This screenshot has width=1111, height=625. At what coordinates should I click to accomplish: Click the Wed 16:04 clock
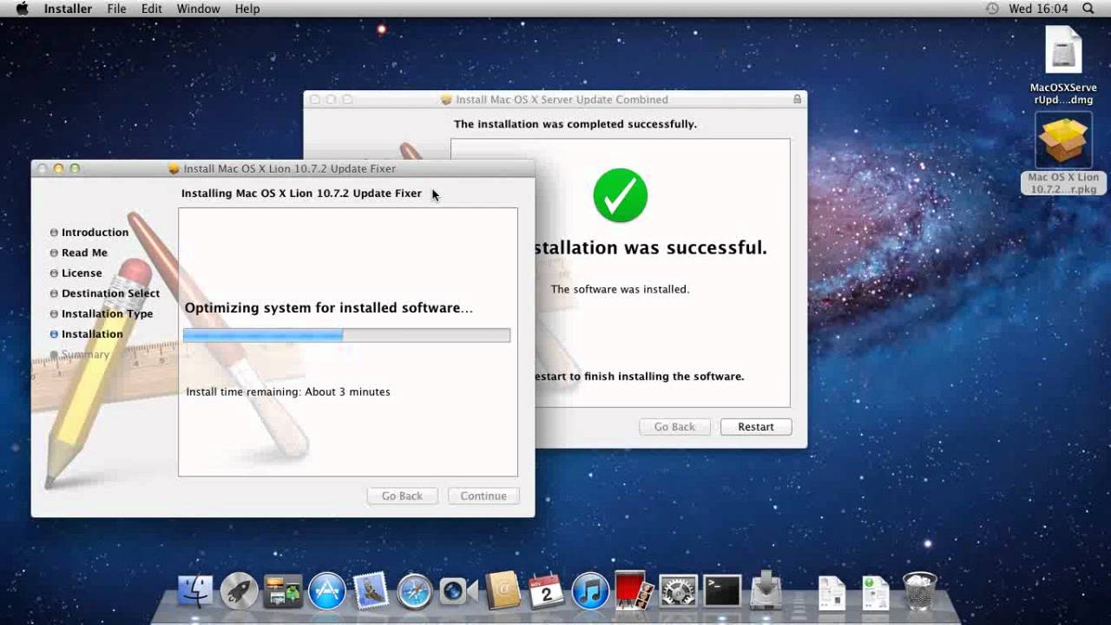(1038, 9)
